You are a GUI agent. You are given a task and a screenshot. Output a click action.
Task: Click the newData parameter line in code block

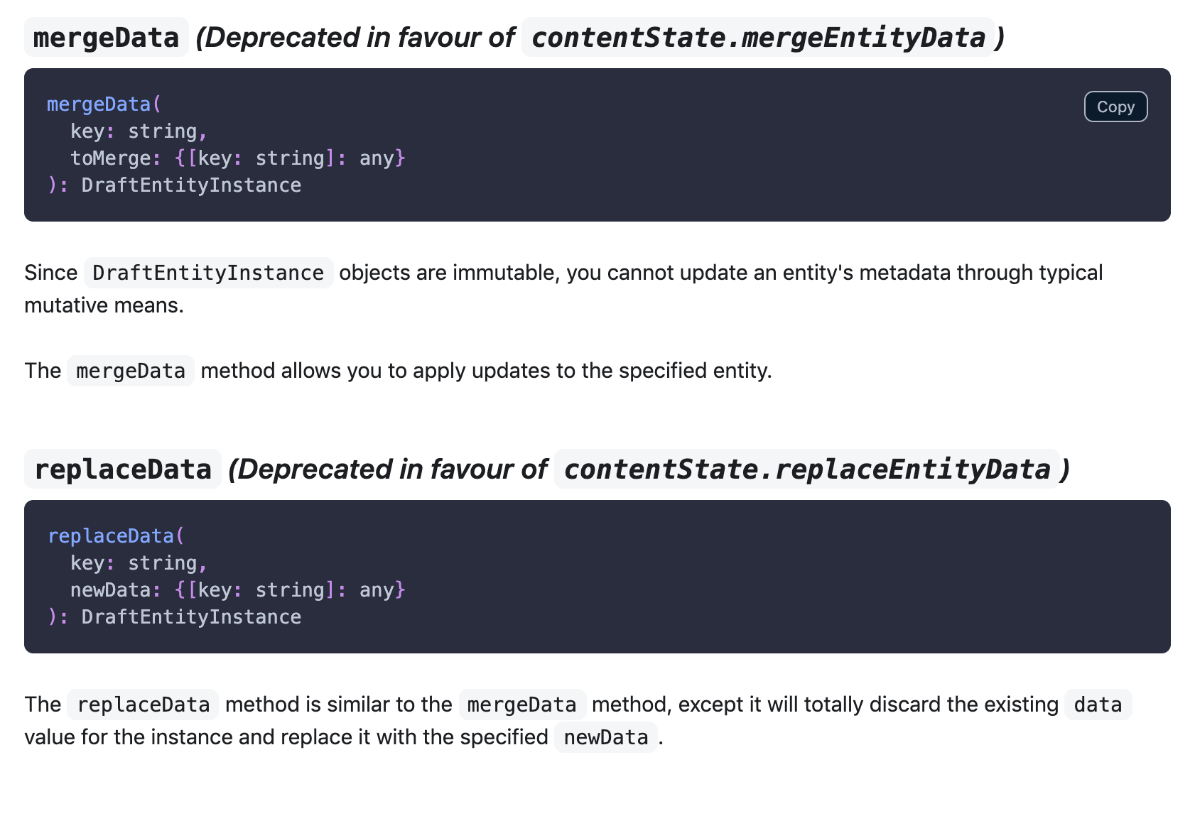click(237, 589)
